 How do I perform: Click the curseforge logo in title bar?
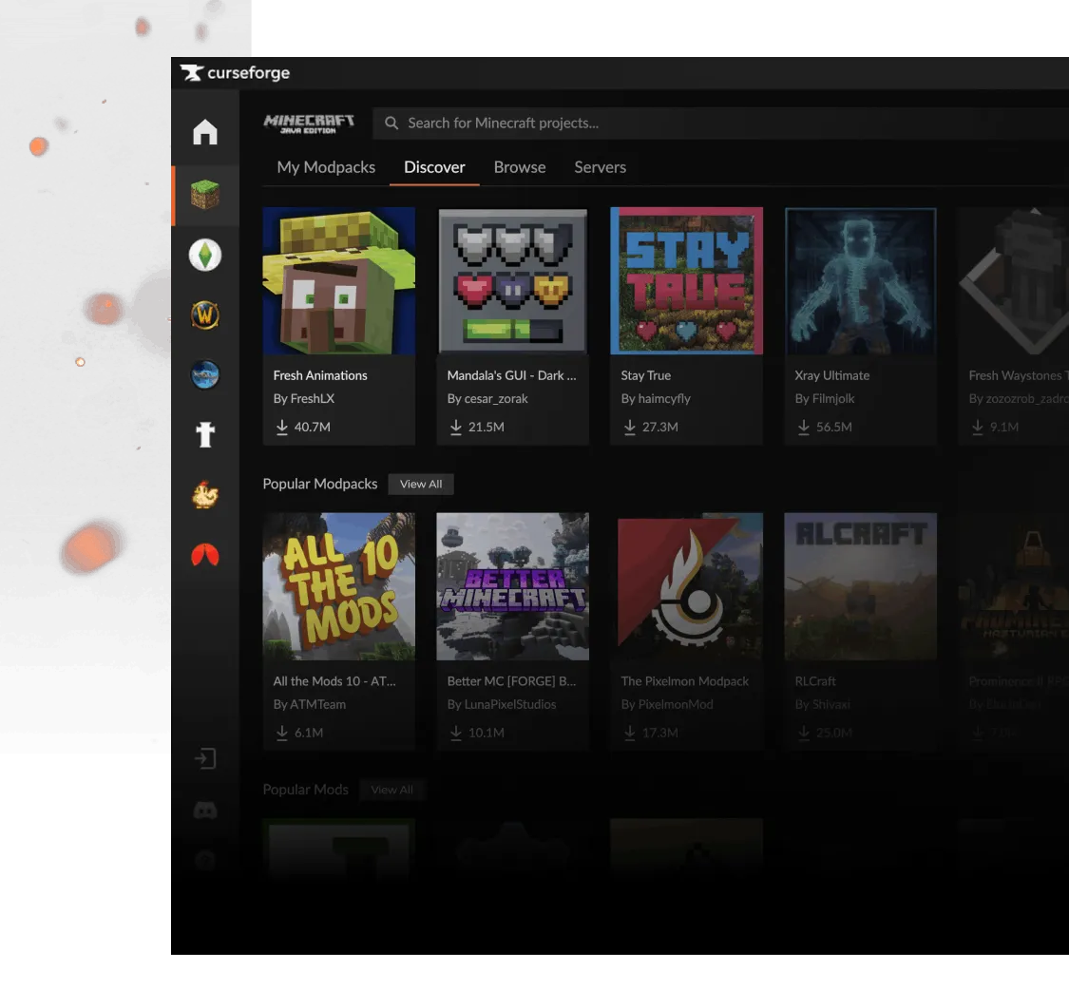tap(236, 73)
